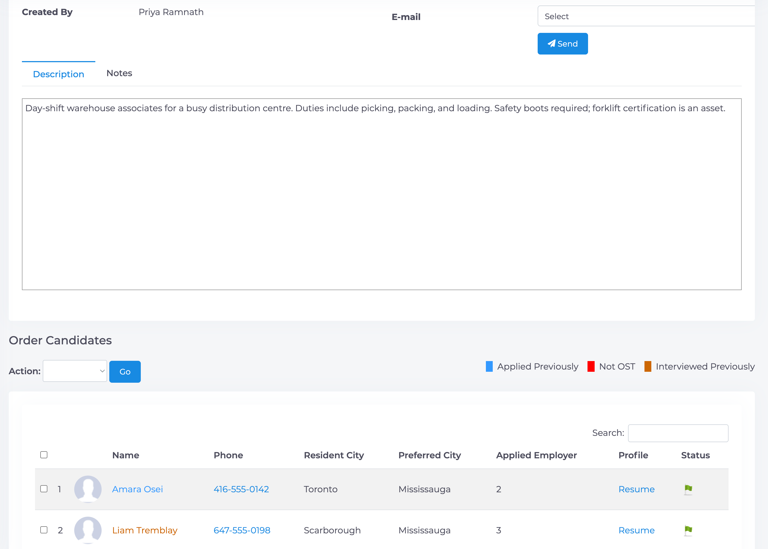The image size is (768, 549).
Task: Click the 'Priya Ramnath' creator name
Action: tap(171, 12)
